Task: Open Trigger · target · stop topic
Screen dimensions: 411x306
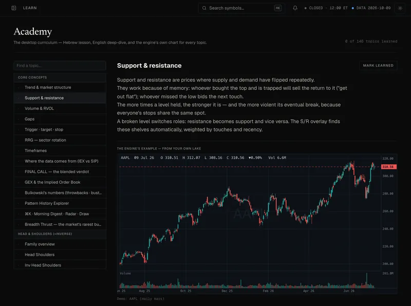Action: coord(60,129)
